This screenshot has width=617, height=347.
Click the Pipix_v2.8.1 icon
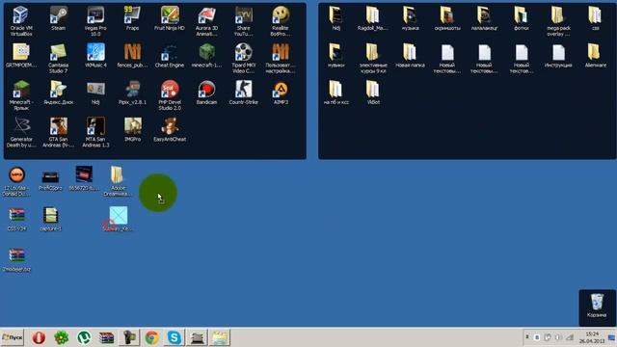click(132, 90)
